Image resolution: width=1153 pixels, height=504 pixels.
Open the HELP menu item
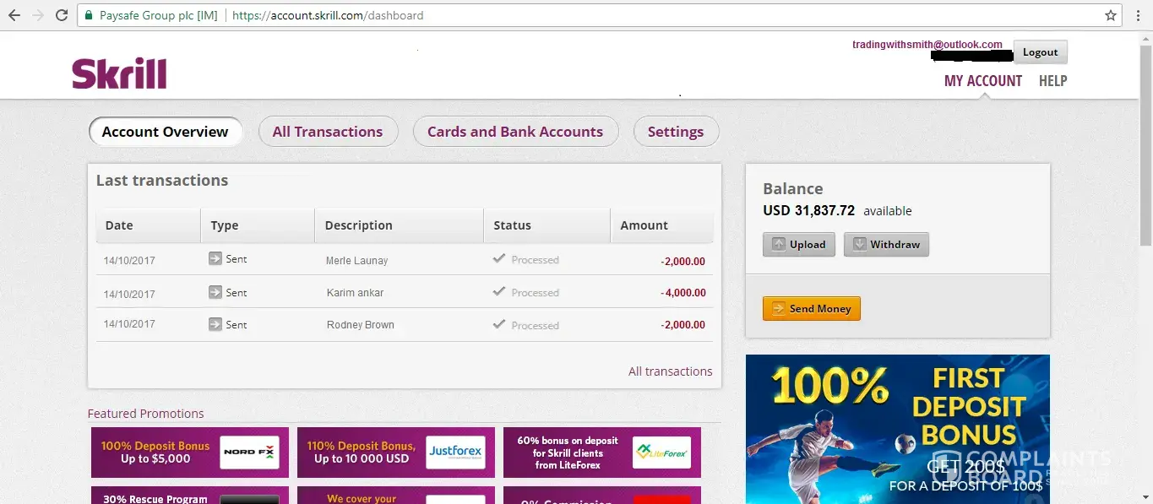coord(1053,81)
